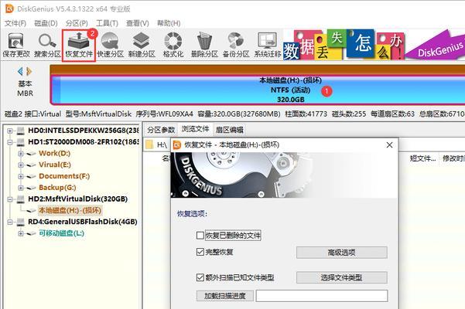Switch to the 分区参数 tab
465x309 pixels.
tap(161, 130)
